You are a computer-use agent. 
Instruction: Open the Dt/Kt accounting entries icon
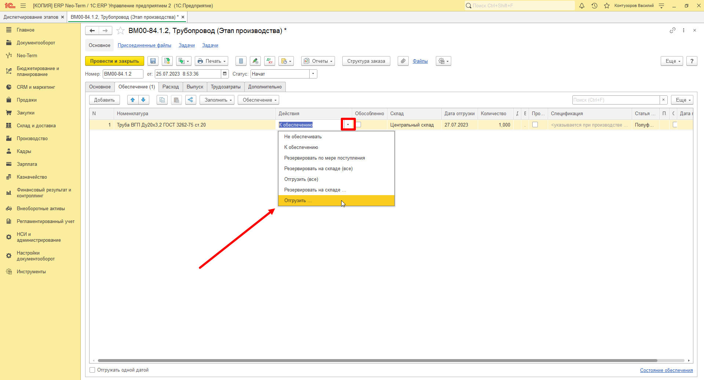pos(270,61)
